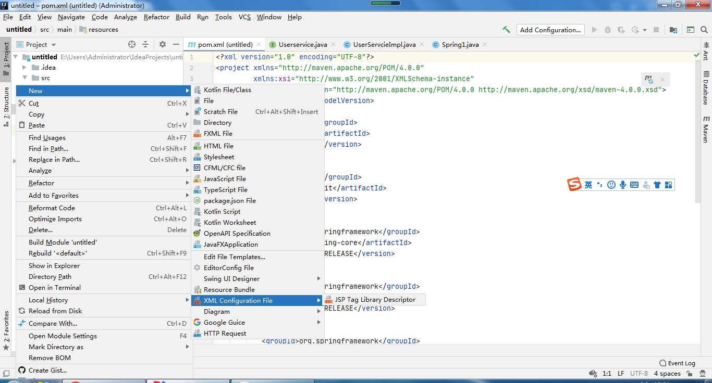This screenshot has width=712, height=383.
Task: Select Reformat Code
Action: (x=104, y=208)
